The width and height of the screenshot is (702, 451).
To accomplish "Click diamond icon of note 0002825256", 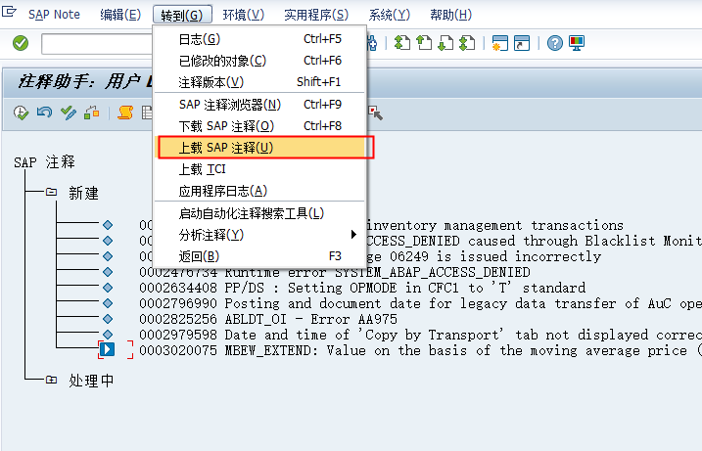I will point(108,319).
